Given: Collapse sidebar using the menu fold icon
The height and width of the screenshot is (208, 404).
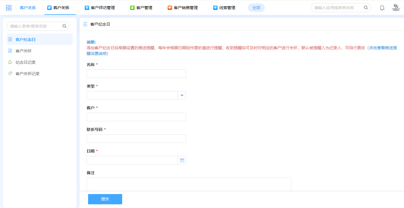Looking at the screenshot, I should point(85,24).
